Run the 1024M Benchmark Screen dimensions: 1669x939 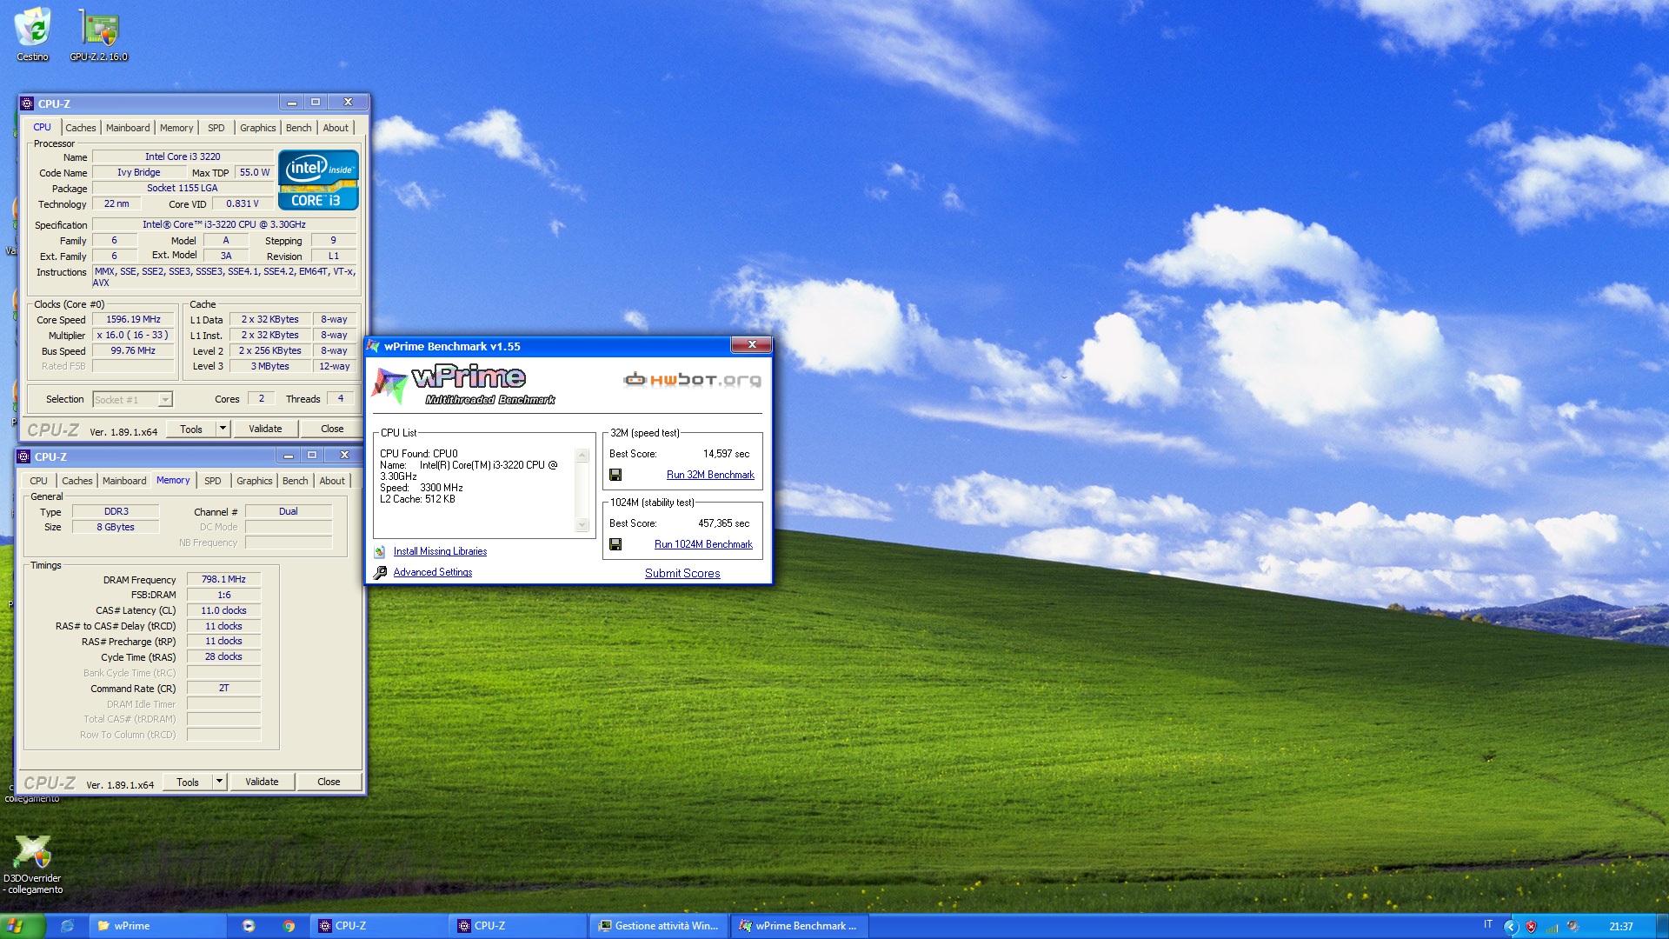703,544
